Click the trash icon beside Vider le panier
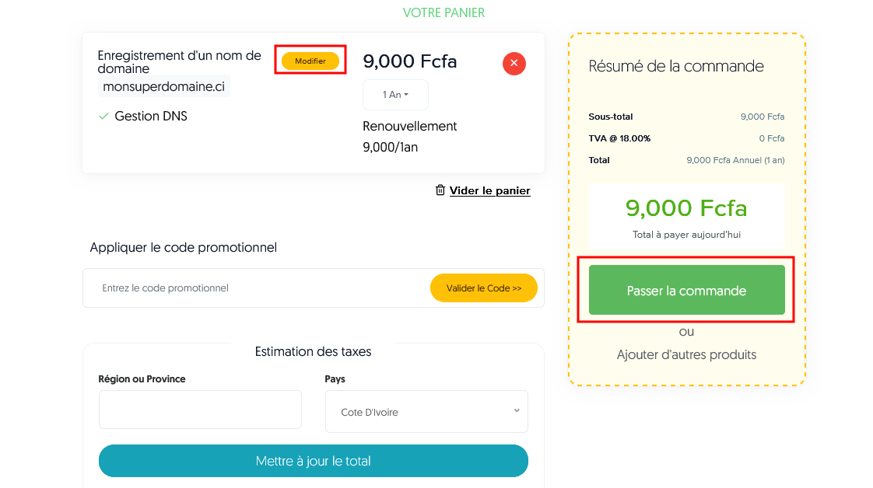 (440, 190)
